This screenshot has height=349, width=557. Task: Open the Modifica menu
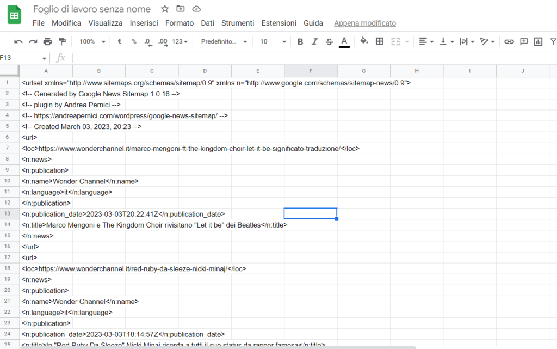(x=66, y=23)
